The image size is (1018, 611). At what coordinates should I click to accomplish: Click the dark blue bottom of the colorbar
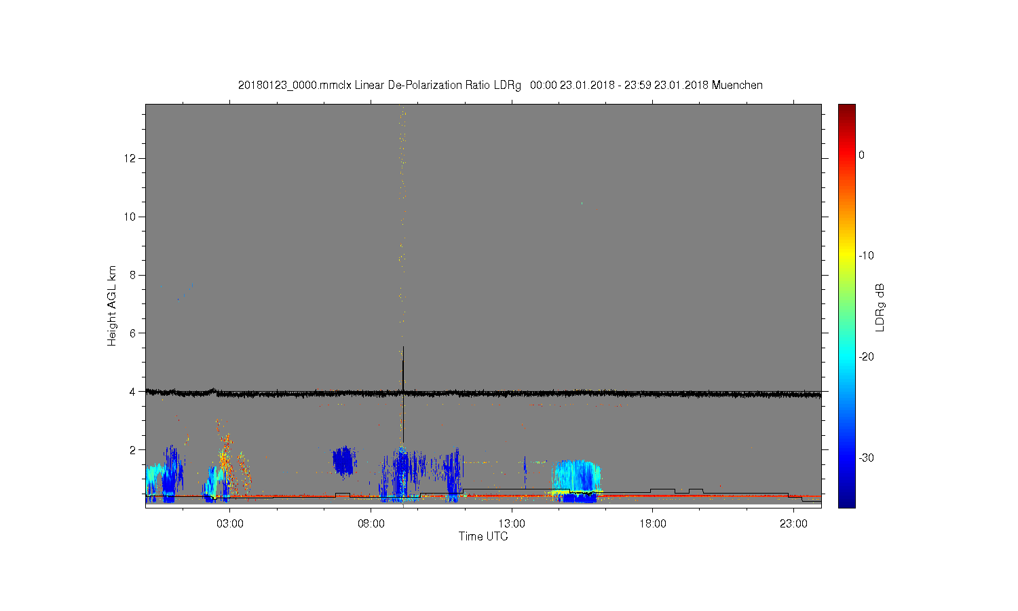click(x=846, y=501)
